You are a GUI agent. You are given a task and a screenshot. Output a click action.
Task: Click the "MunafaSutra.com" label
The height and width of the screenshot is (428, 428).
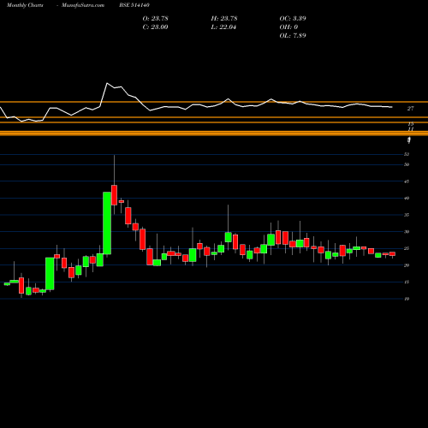coord(83,5)
